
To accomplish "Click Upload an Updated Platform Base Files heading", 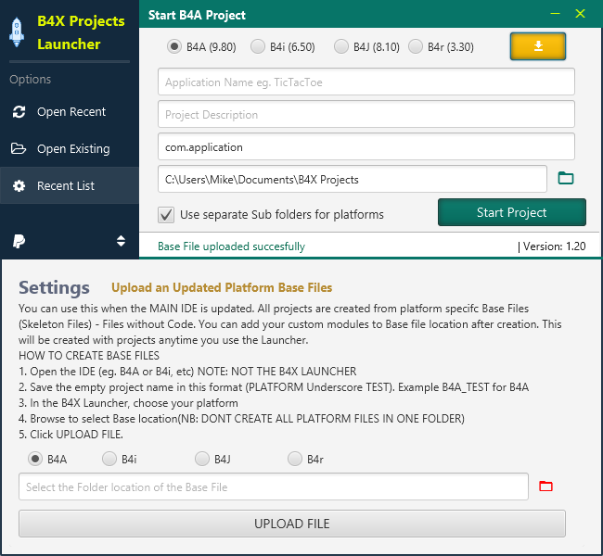I will tap(222, 287).
